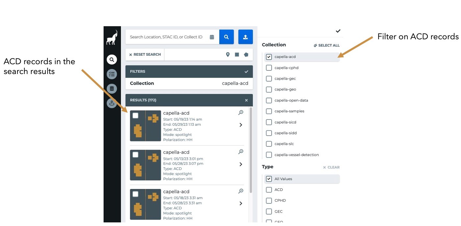Expand result starting 05/13/23 3:01 pm

[x=241, y=164]
